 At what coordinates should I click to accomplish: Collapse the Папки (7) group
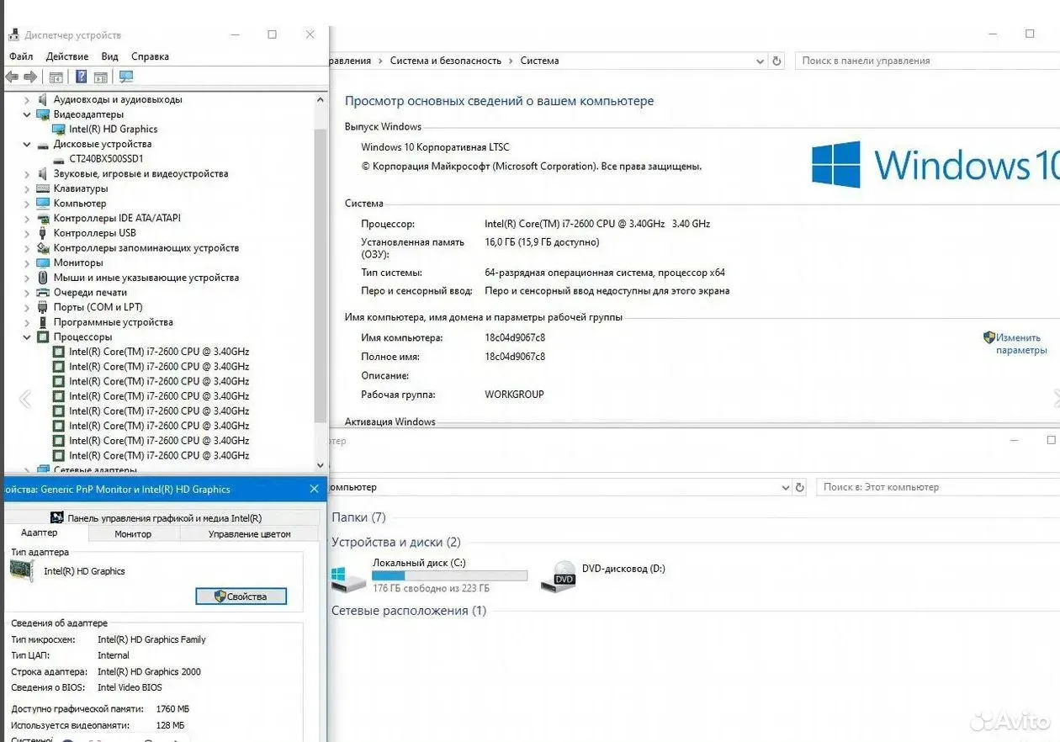[359, 517]
